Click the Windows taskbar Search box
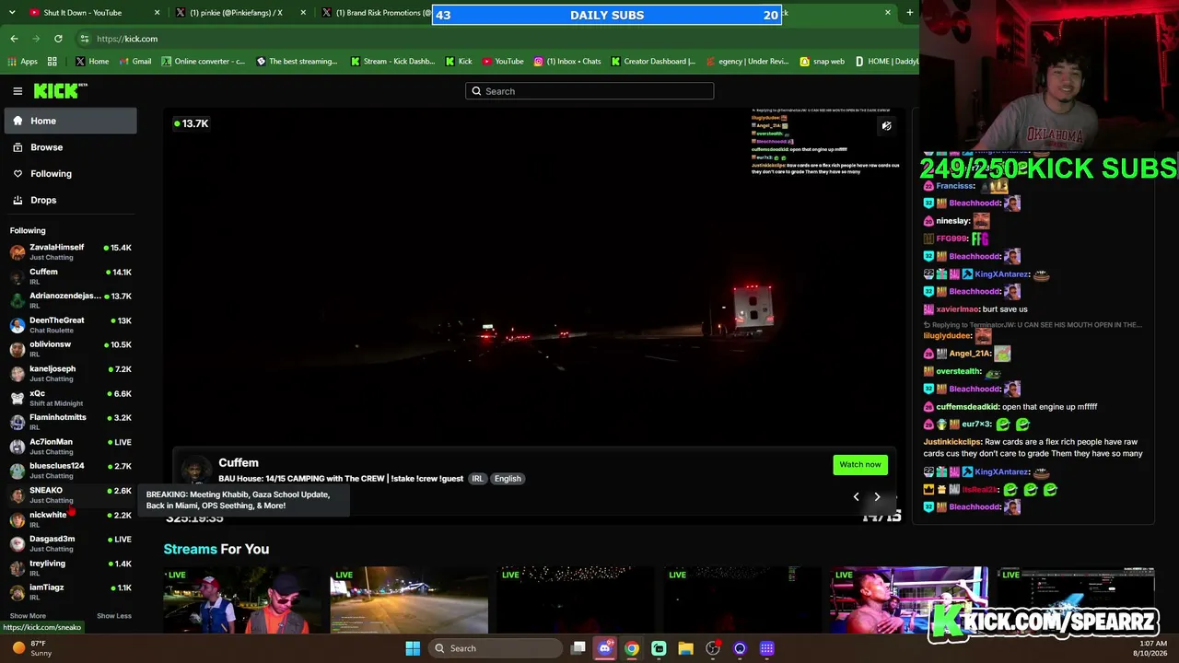The width and height of the screenshot is (1179, 663). [496, 648]
